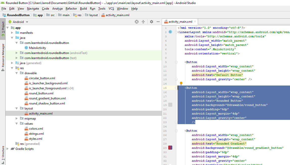Open the Resource Manager side tab
Viewport: 290px width, 165px height.
click(x=3, y=57)
